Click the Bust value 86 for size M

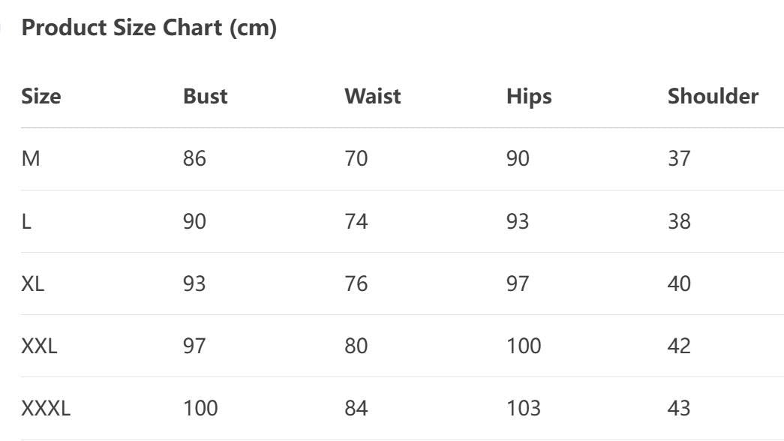pyautogui.click(x=194, y=159)
